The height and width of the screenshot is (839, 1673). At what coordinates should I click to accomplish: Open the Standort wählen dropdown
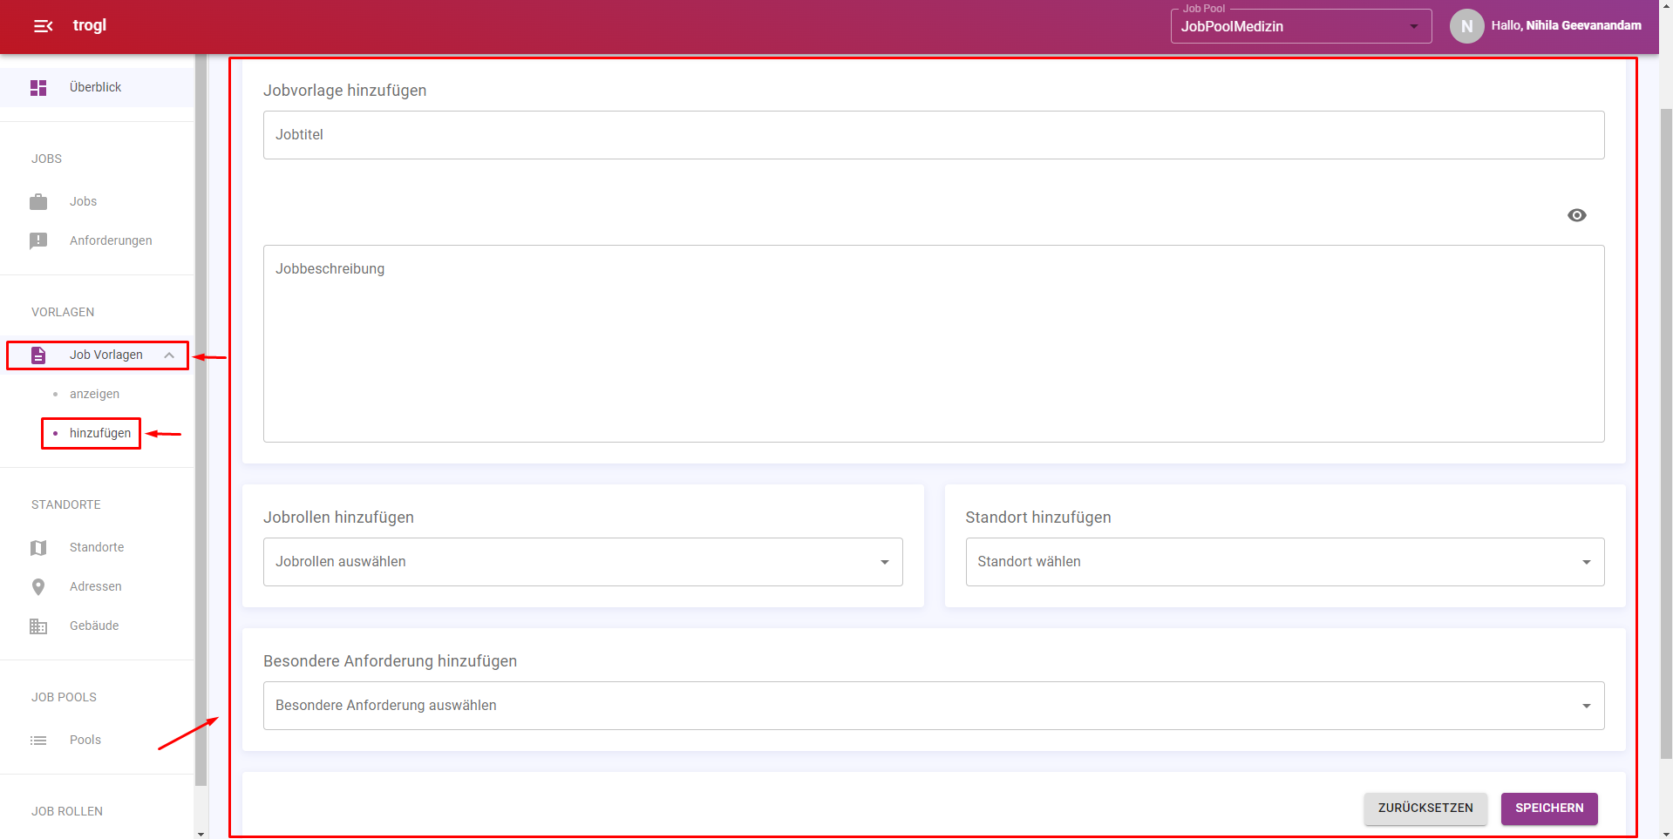[x=1284, y=562]
